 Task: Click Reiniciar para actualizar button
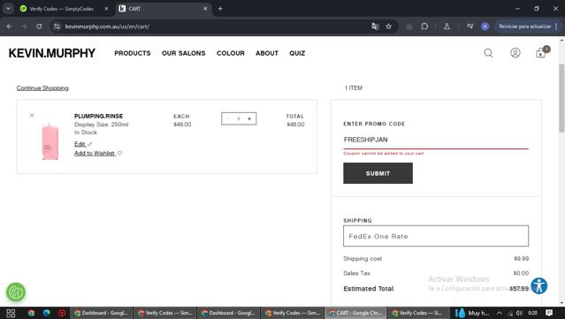(528, 27)
